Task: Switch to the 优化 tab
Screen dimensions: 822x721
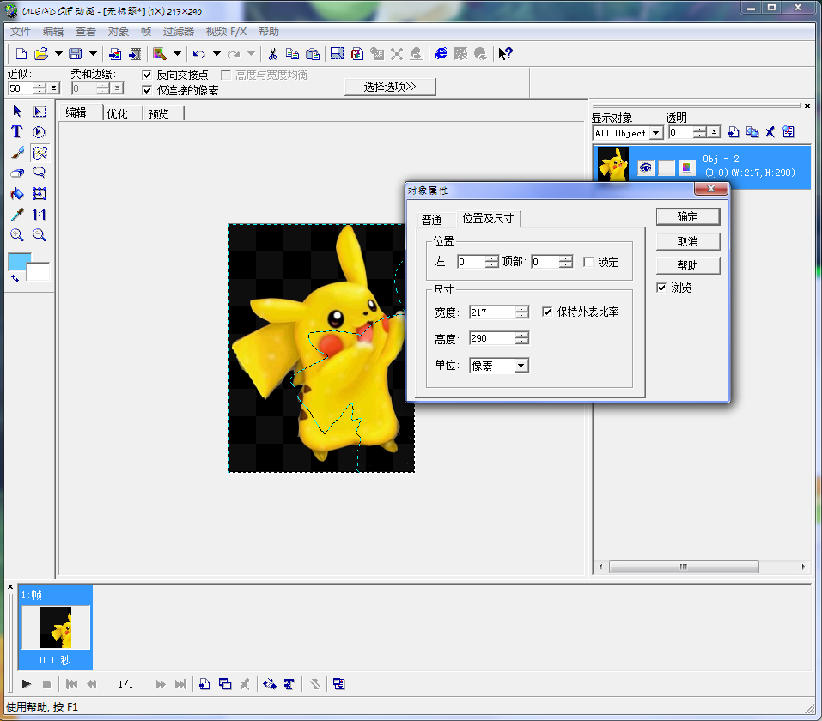Action: pos(117,113)
